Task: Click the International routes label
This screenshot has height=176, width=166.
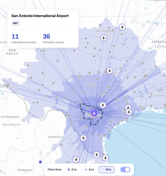Action: (x=24, y=42)
